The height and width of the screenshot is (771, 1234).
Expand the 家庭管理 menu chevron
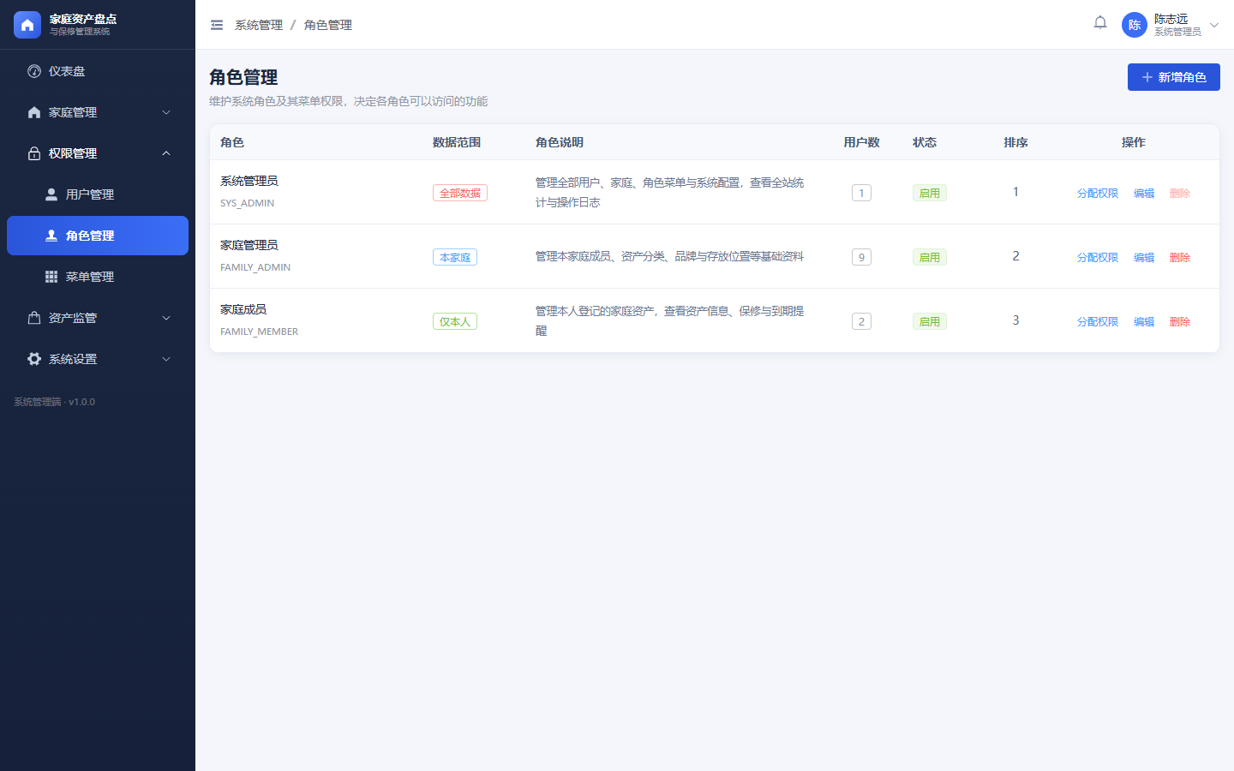166,112
